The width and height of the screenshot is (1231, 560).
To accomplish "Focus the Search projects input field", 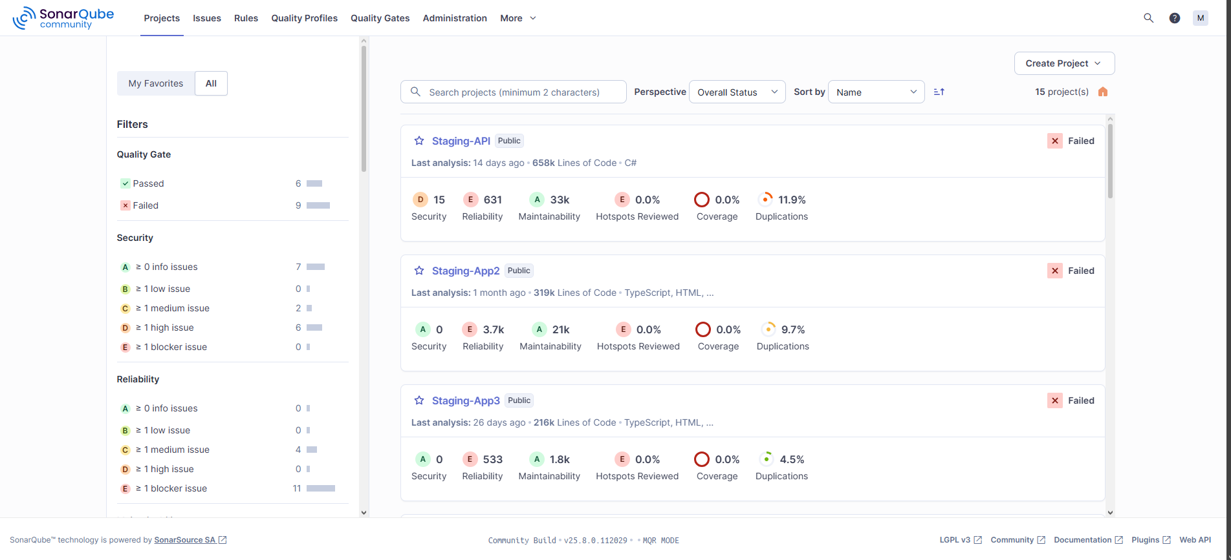I will [x=514, y=92].
